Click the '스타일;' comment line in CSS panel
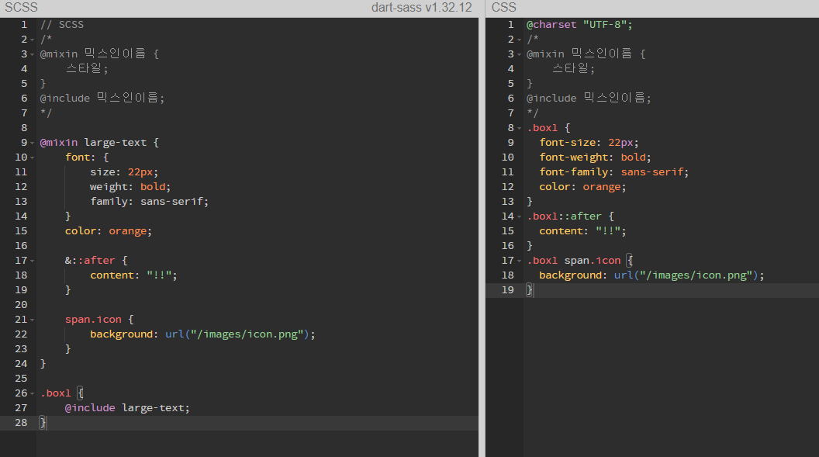Screen dimensions: 819x457 tap(573, 69)
